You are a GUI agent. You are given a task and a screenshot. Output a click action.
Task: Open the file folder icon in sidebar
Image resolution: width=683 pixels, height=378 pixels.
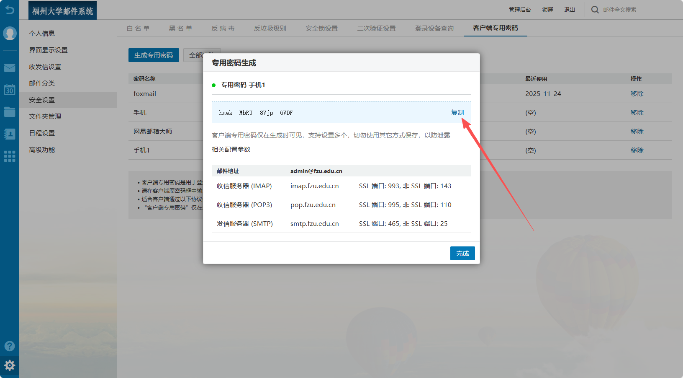click(x=10, y=112)
